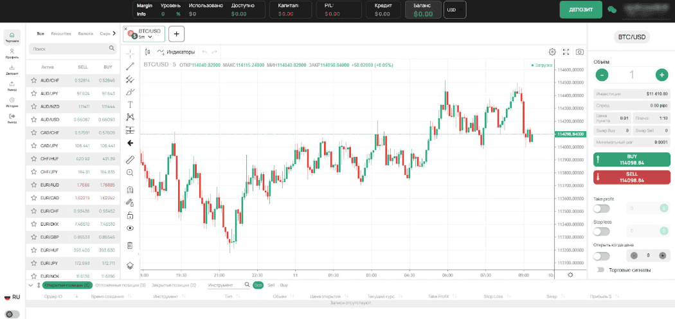Click the back arrow icon in chart toolbar
Screen dimensions: 675x319
130,143
